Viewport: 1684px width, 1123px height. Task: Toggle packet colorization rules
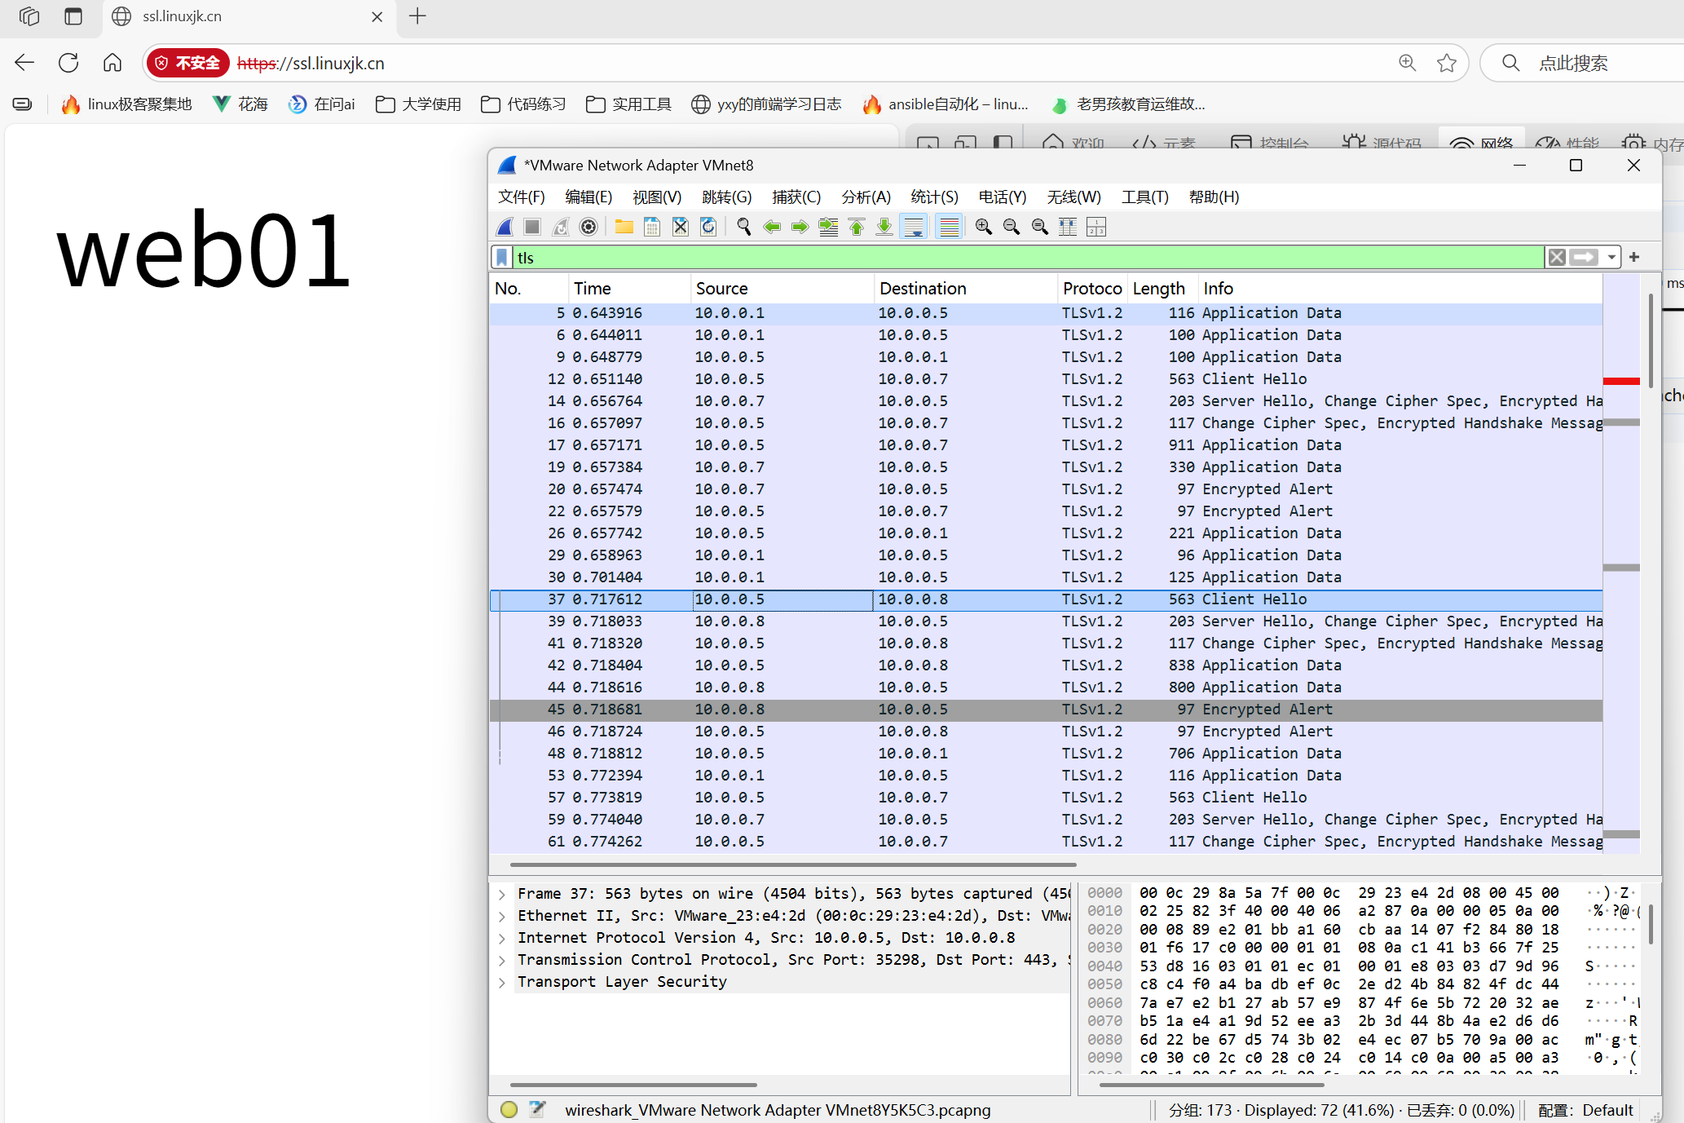[949, 227]
